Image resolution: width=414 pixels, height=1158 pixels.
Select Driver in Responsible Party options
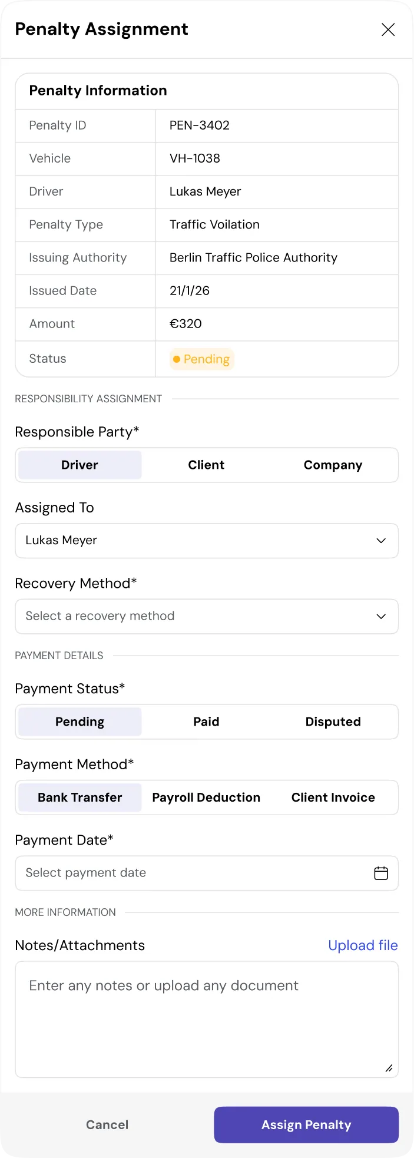click(x=80, y=465)
